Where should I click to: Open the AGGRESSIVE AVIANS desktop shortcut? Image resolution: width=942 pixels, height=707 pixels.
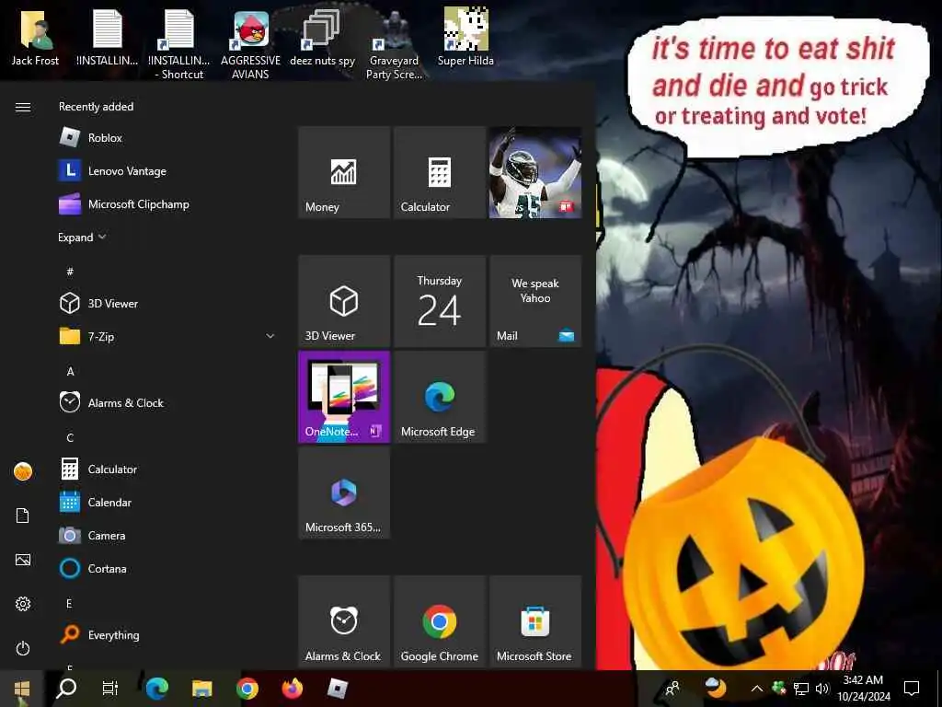(x=250, y=45)
